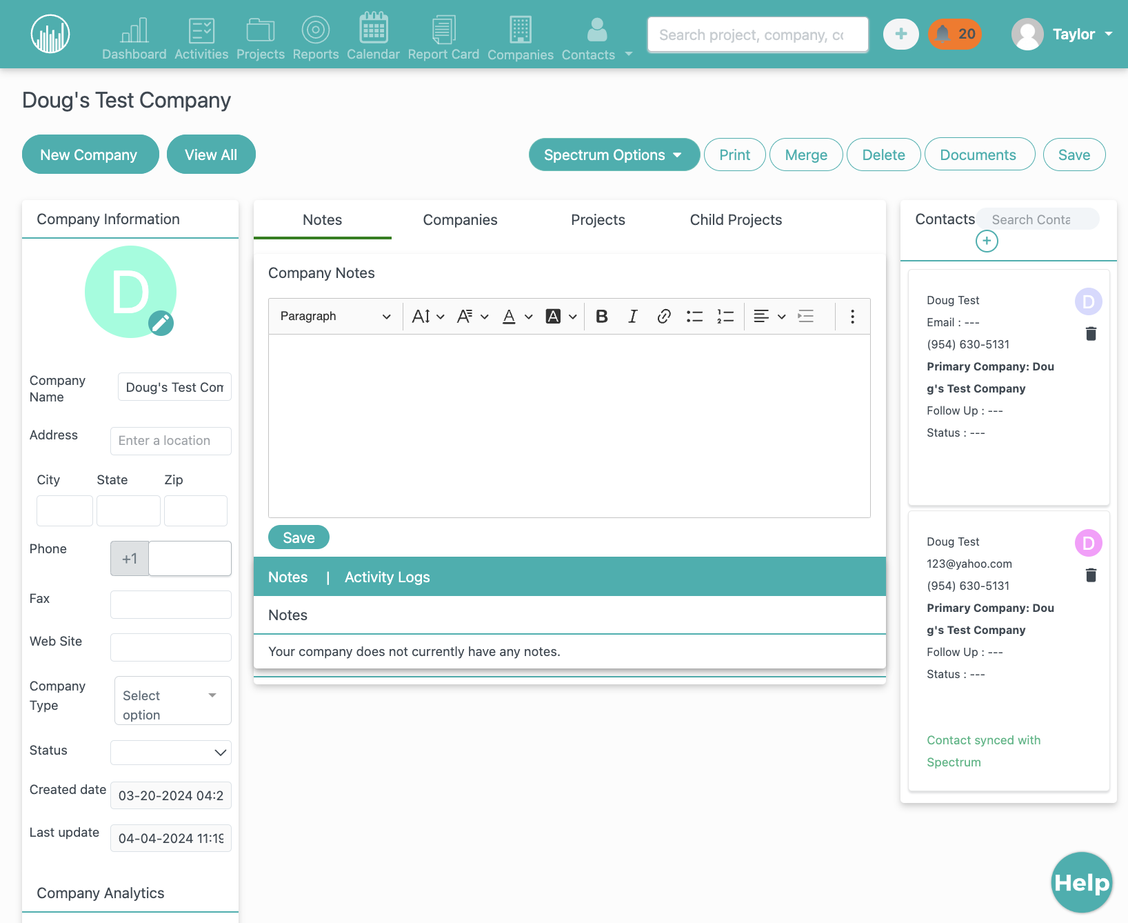Open the Paragraph style dropdown
This screenshot has width=1128, height=923.
(x=335, y=316)
